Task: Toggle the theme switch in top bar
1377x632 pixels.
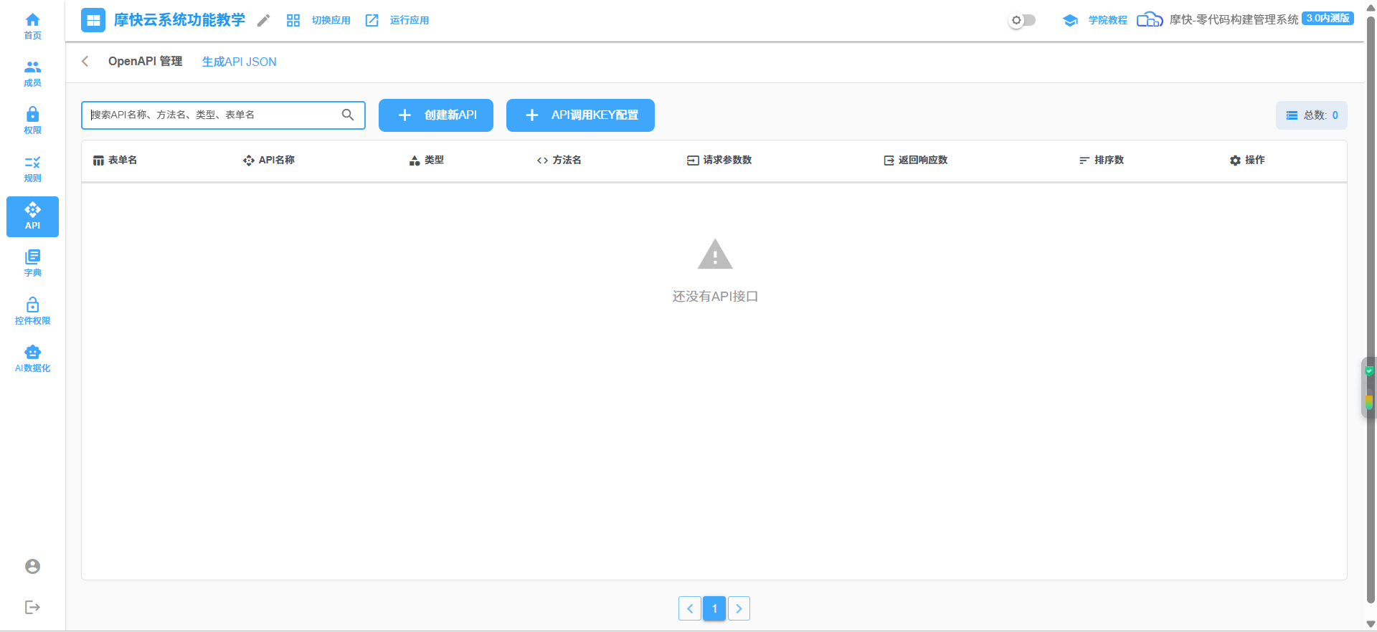Action: 1022,20
